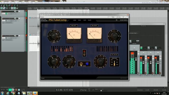Click the New Project icon in REAPER toolbar
169x95 pixels.
2,6
